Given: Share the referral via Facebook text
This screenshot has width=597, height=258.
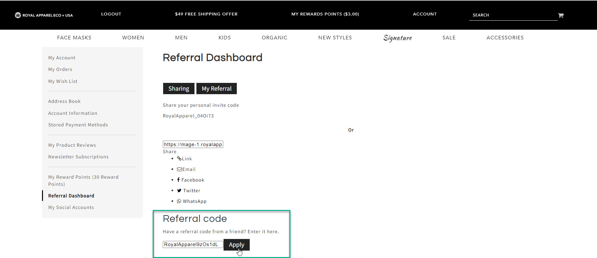Looking at the screenshot, I should 193,180.
